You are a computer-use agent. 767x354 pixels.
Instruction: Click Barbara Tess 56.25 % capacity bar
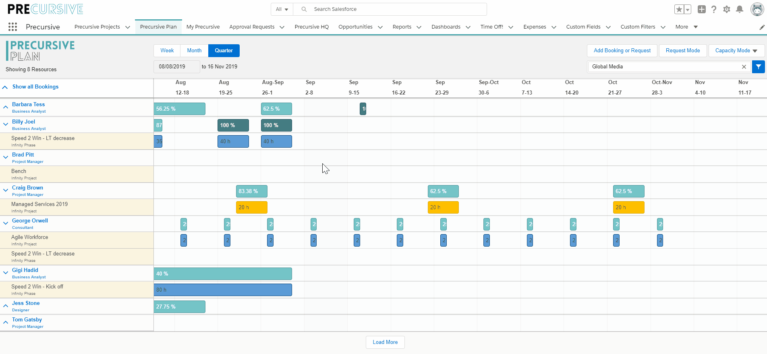pos(180,109)
